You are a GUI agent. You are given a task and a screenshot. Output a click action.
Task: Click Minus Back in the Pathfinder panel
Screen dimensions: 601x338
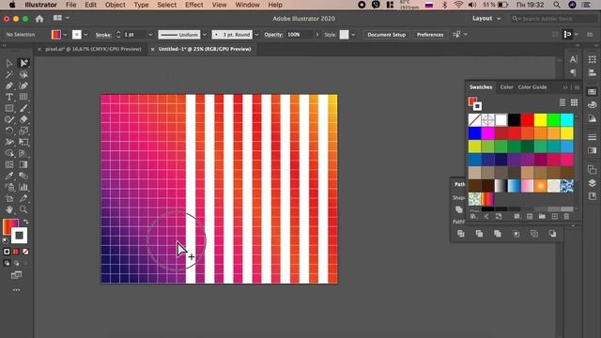552,234
